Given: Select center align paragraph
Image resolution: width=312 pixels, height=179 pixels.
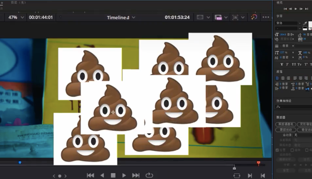Looking at the screenshot, I should pos(283,78).
